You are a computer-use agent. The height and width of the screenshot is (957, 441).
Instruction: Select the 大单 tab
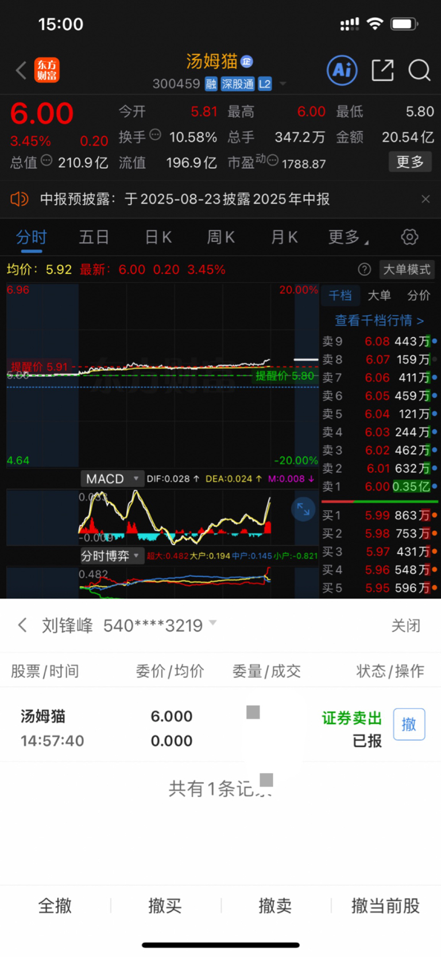(379, 295)
